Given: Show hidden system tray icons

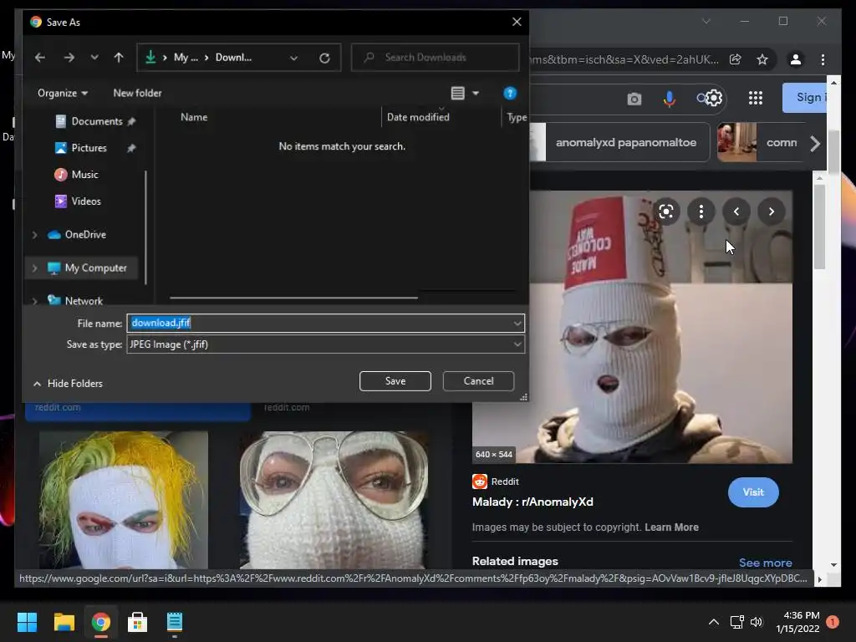Looking at the screenshot, I should tap(714, 622).
